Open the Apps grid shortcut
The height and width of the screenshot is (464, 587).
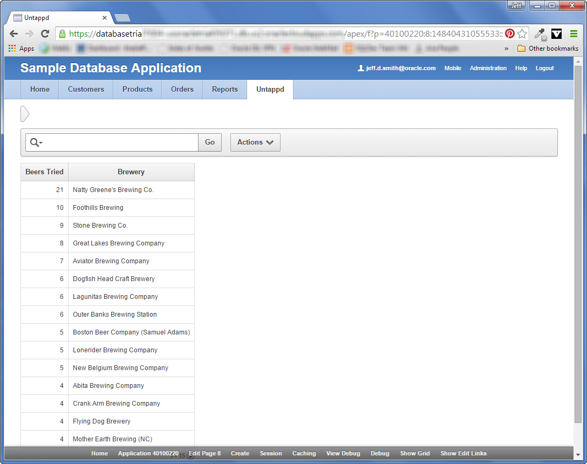(21, 49)
